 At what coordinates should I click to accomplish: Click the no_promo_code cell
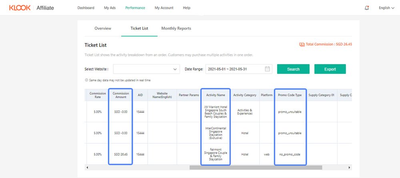click(x=290, y=155)
